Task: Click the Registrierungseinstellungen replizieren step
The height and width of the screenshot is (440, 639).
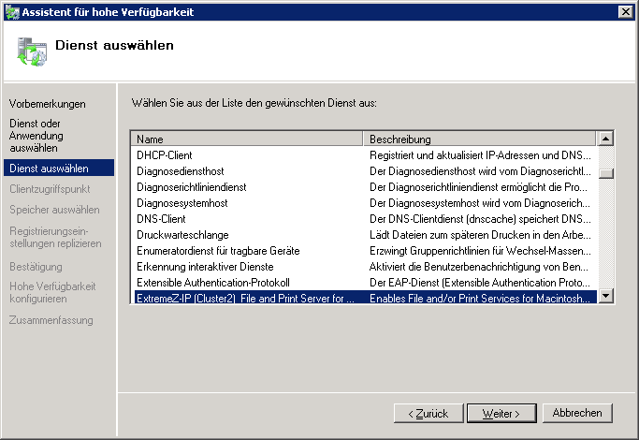Action: [55, 237]
